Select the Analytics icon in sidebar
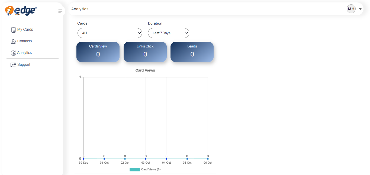Image resolution: width=370 pixels, height=175 pixels. (x=14, y=53)
